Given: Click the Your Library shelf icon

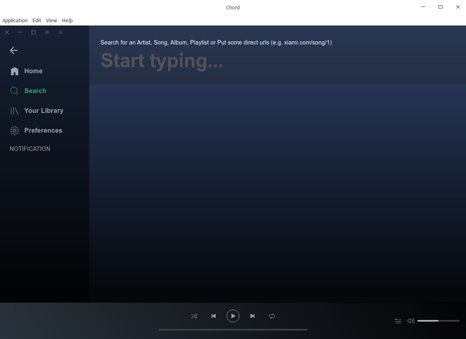Looking at the screenshot, I should point(15,111).
